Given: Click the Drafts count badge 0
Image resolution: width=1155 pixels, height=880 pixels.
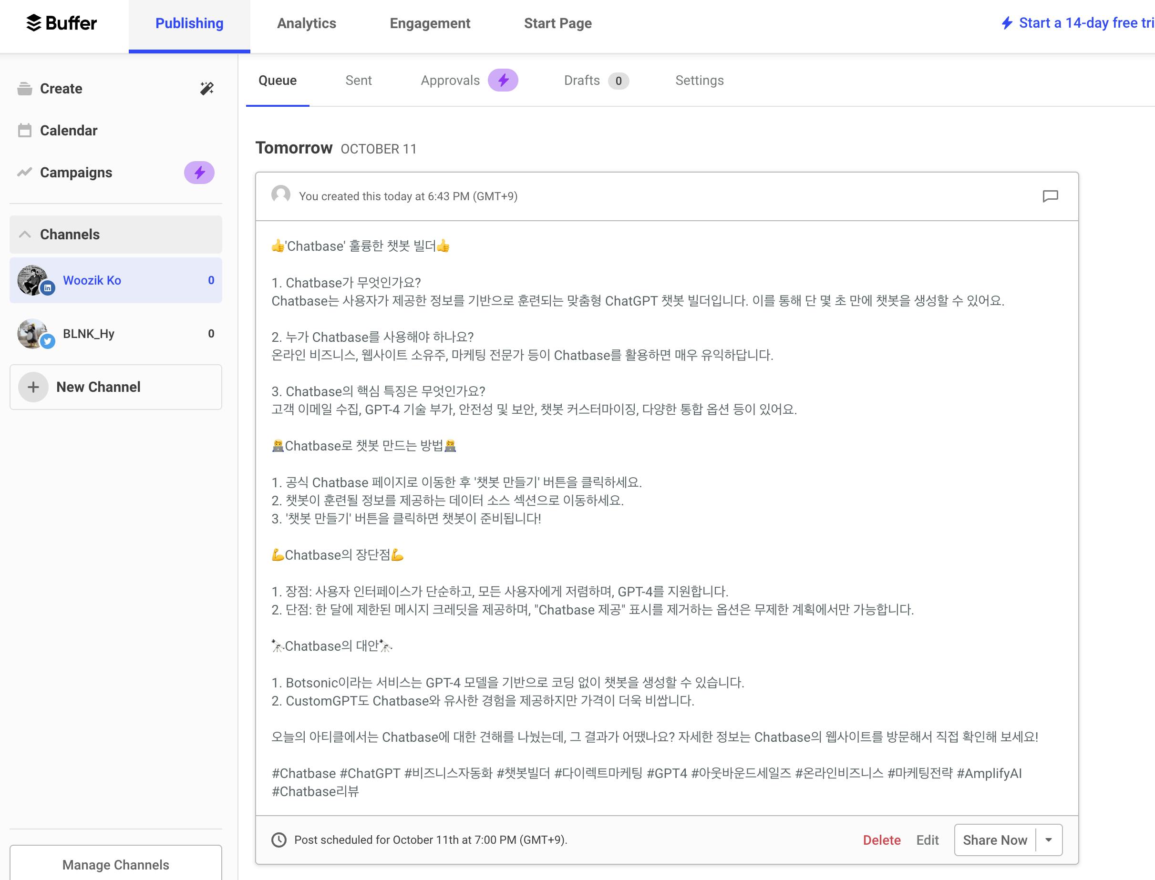Looking at the screenshot, I should click(619, 81).
